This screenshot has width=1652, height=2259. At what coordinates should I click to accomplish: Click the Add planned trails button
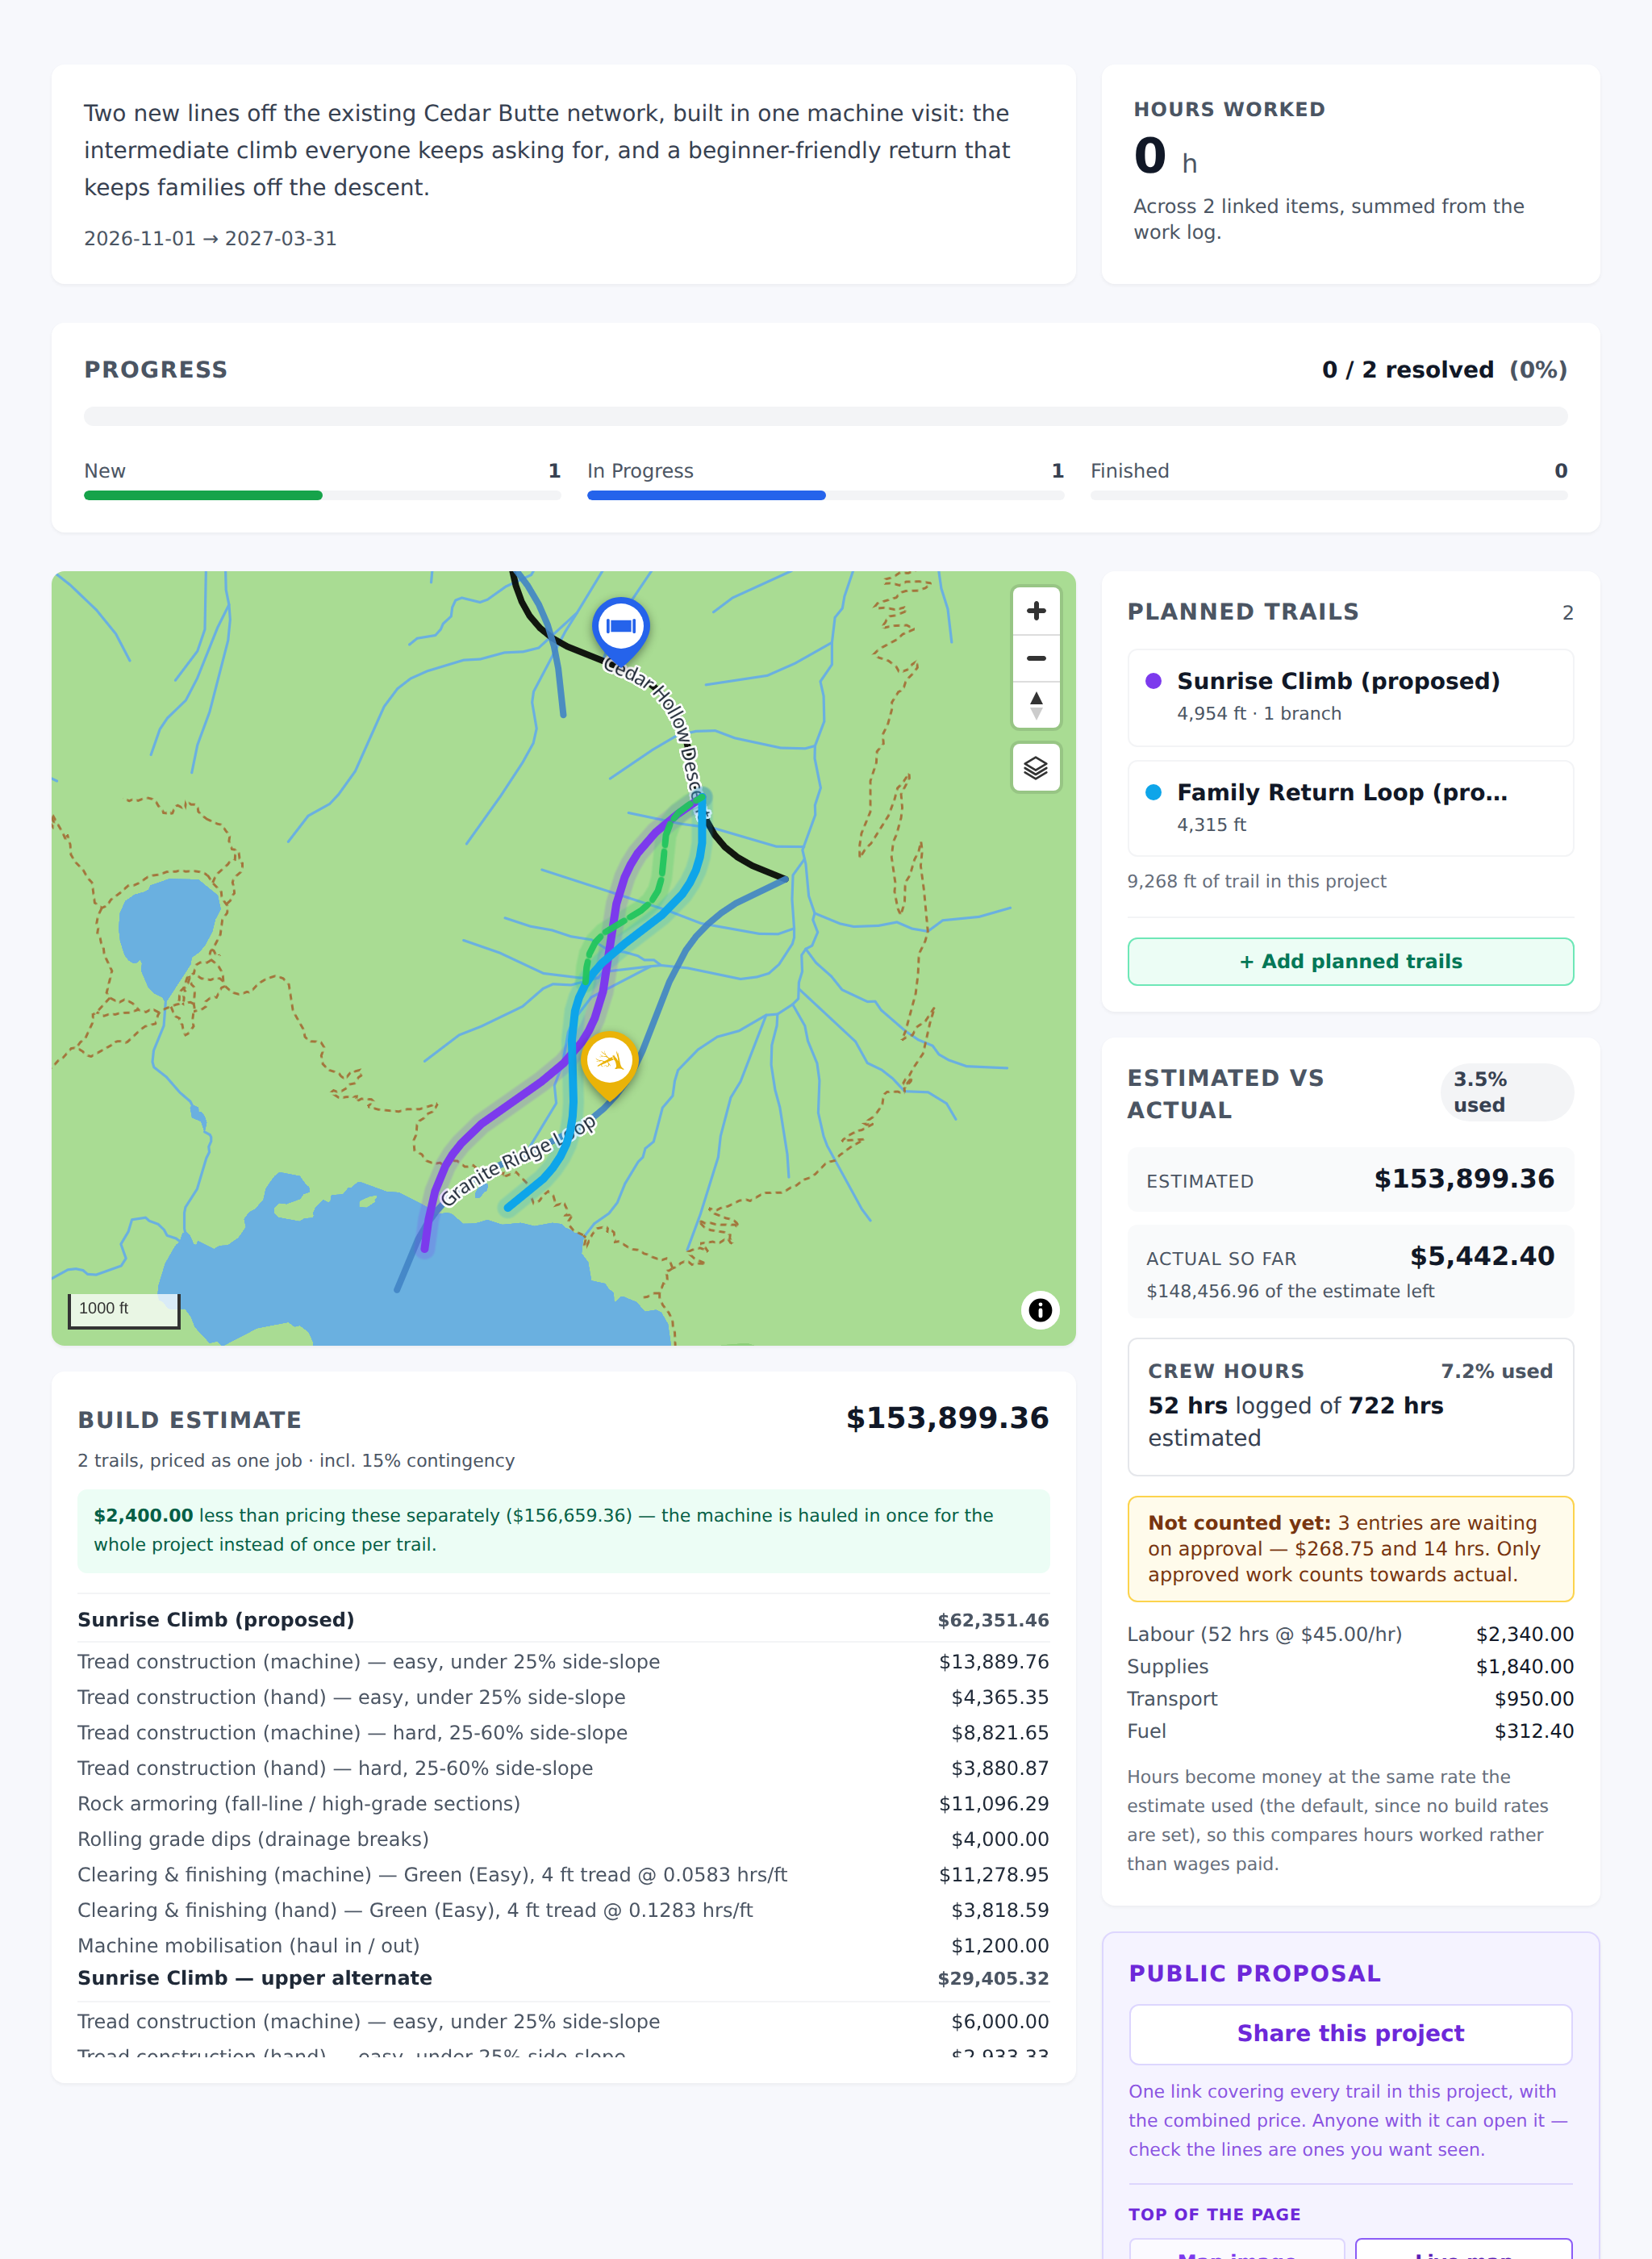click(x=1350, y=961)
